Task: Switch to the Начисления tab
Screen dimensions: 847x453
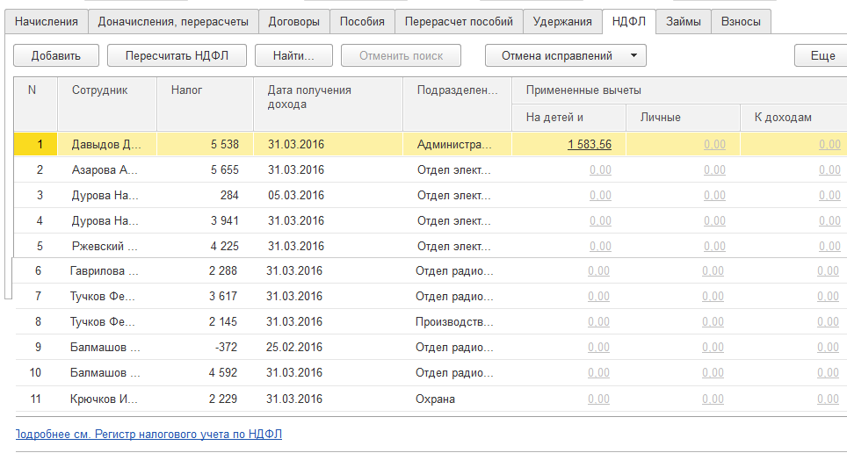Action: (47, 22)
